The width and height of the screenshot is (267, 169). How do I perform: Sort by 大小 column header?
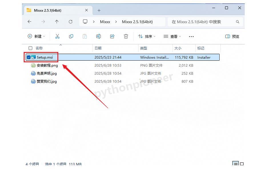click(178, 48)
